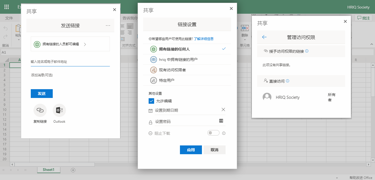Open the 文件 ribbon tab
The image size is (375, 180).
tap(9, 18)
